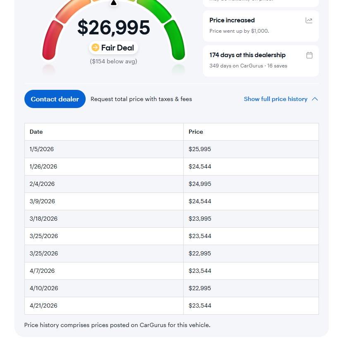Click the black gauge pointer triangle
This screenshot has width=338, height=344.
(x=113, y=3)
